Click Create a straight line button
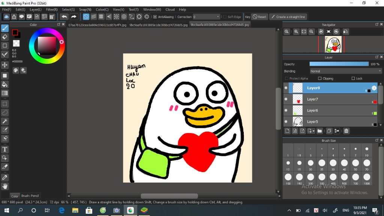Viewport: 384px width, 216px height. tap(288, 17)
